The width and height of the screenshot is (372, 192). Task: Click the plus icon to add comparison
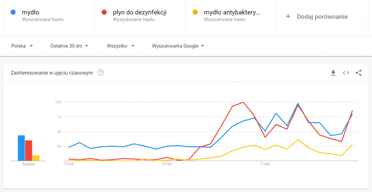[x=288, y=16]
